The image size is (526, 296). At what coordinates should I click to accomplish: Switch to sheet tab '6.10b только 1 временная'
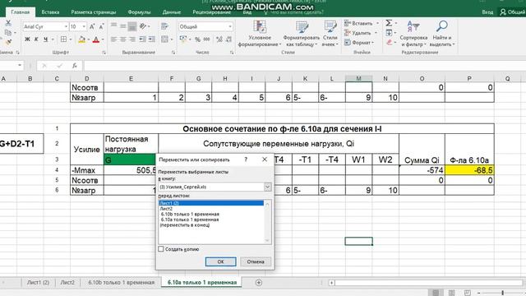[x=121, y=283]
